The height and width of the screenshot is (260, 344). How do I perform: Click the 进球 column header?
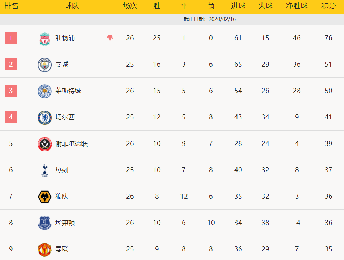pyautogui.click(x=238, y=6)
